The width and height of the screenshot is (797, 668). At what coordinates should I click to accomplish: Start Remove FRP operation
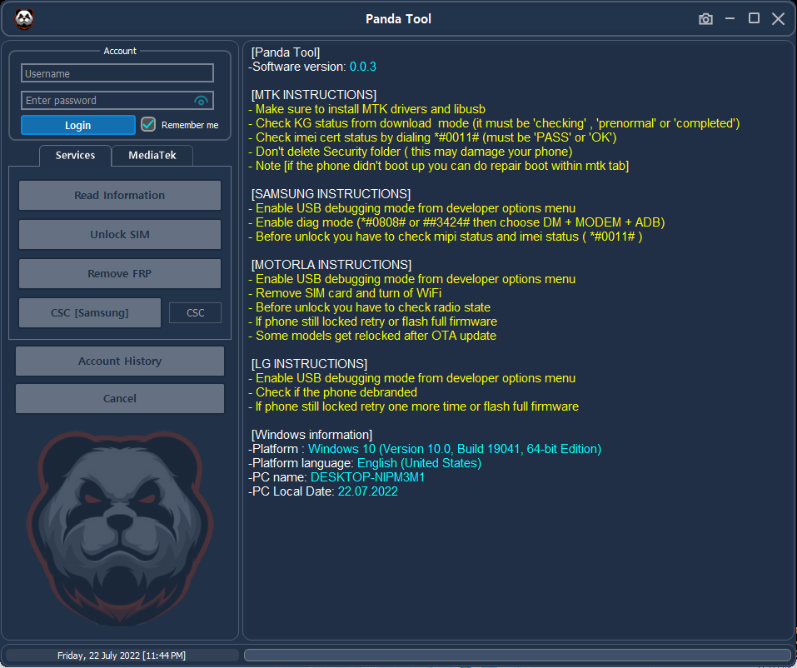(119, 273)
